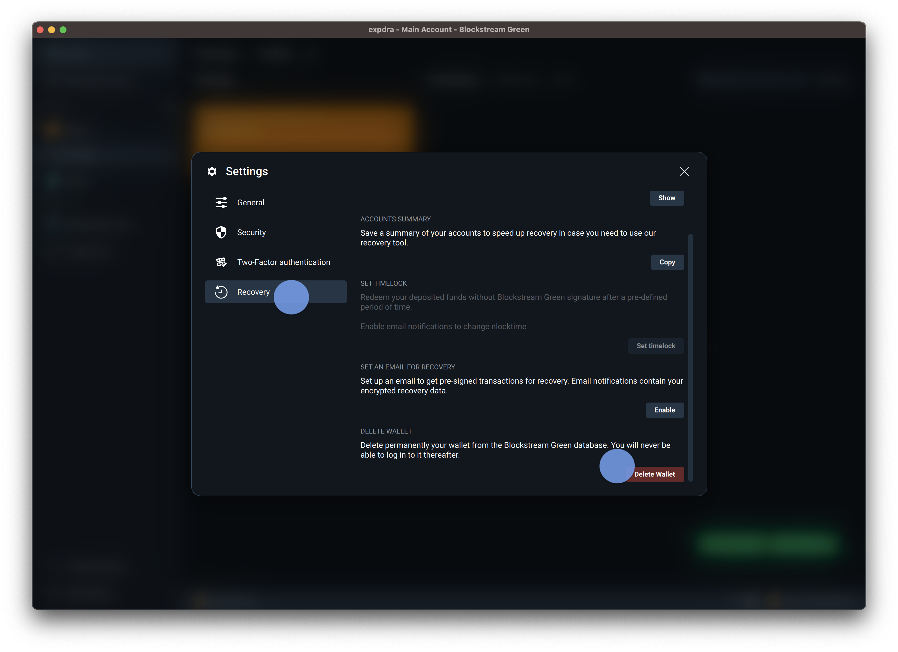
Task: Close the Settings dialog with the X
Action: pos(684,171)
